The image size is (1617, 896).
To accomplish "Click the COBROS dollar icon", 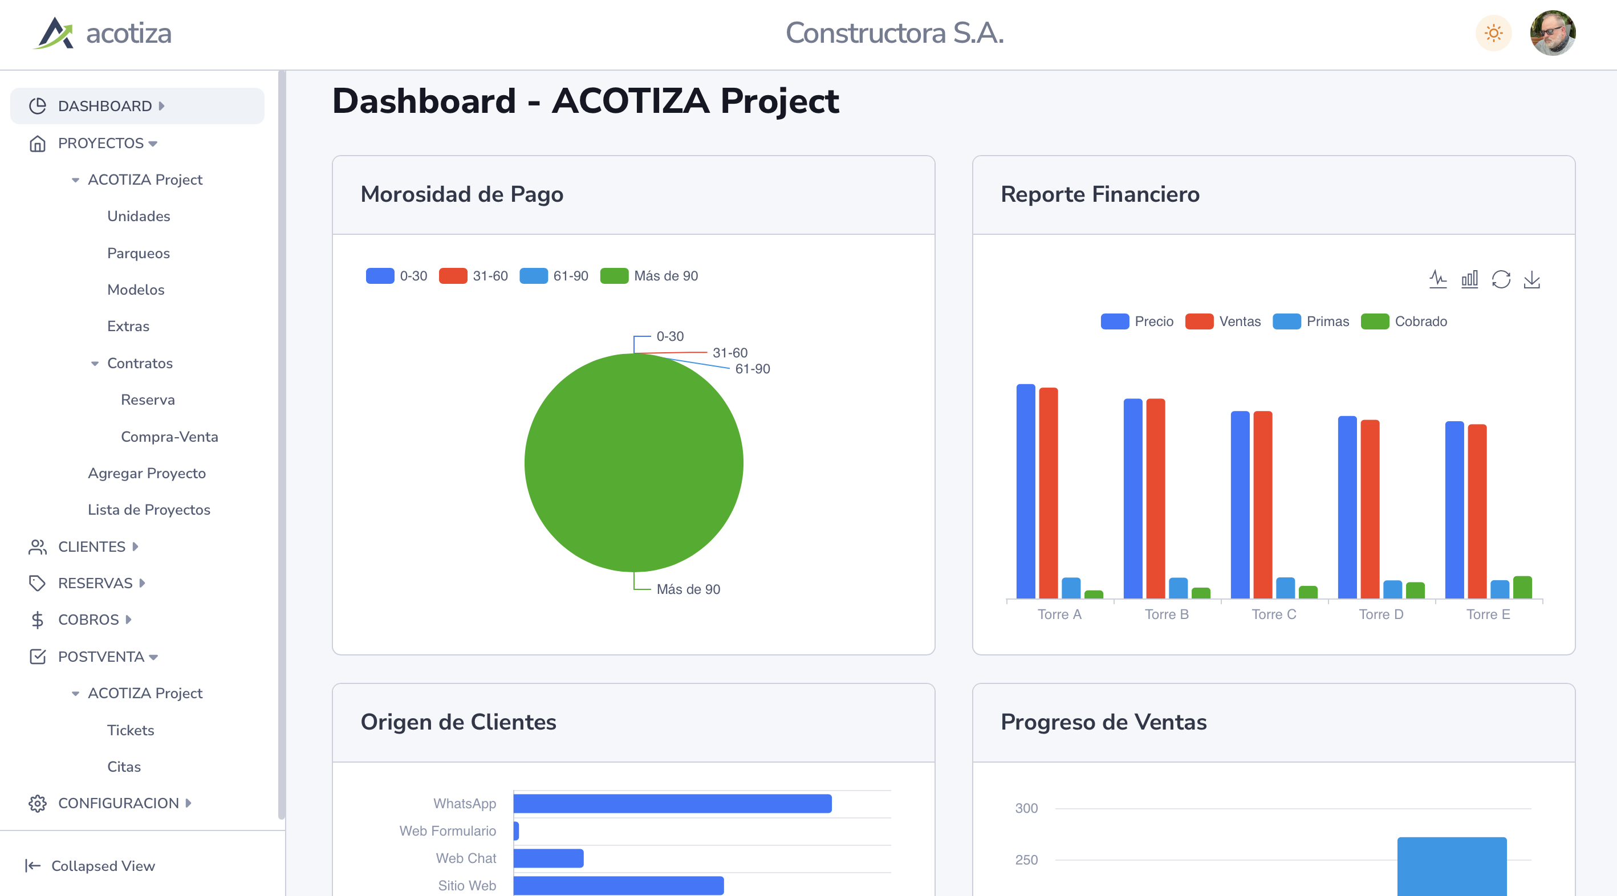I will click(x=37, y=620).
